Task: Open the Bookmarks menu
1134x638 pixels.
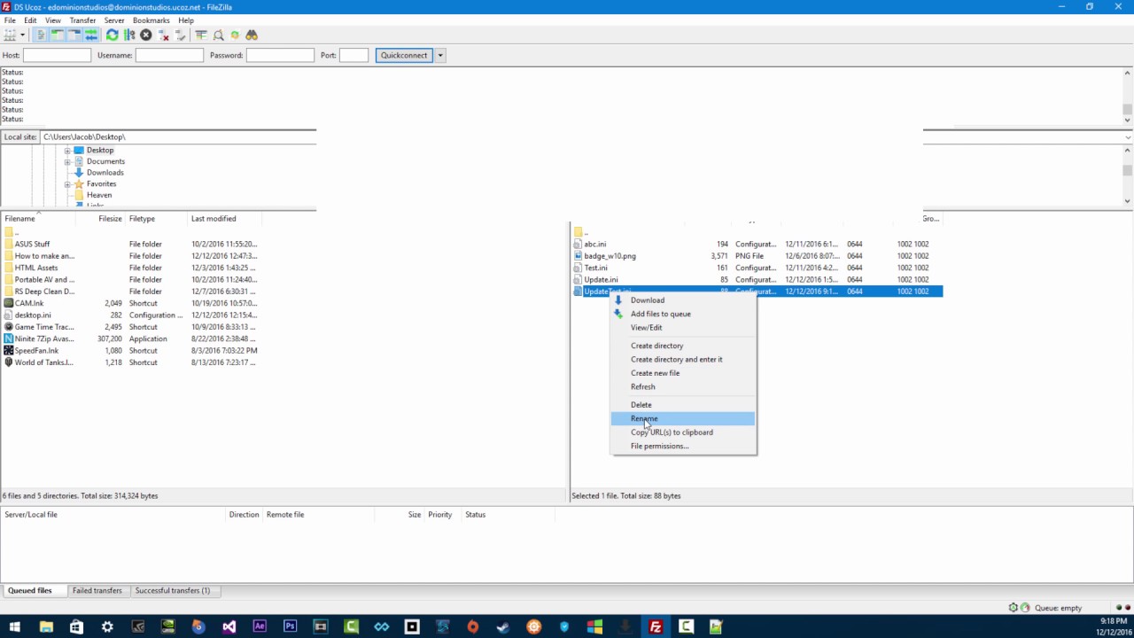Action: pyautogui.click(x=151, y=20)
